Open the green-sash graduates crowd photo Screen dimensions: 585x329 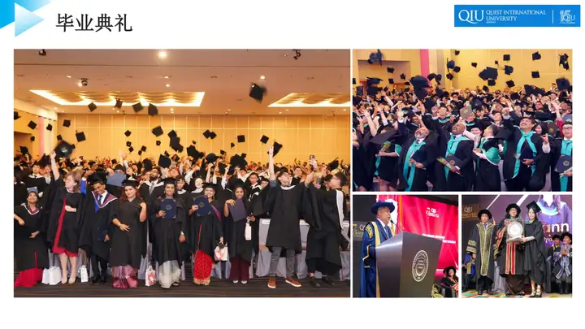coord(462,120)
